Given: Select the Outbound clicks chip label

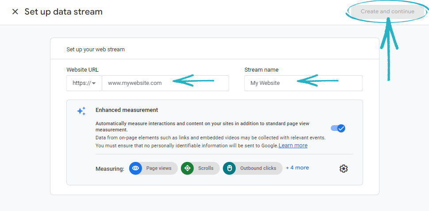Looking at the screenshot, I should tap(258, 168).
